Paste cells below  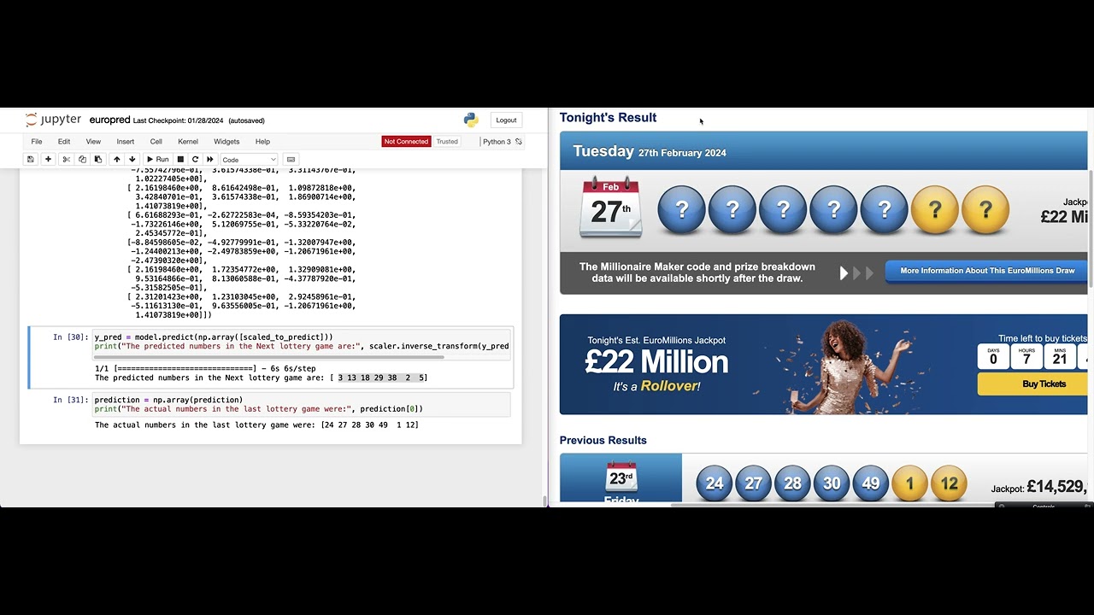[x=98, y=160]
